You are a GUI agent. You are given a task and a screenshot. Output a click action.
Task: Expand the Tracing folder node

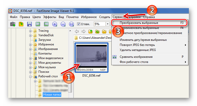30,31
